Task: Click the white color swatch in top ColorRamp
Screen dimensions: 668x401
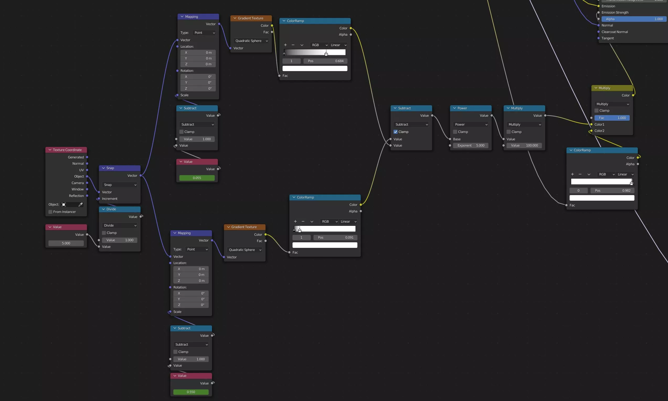Action: pos(315,69)
